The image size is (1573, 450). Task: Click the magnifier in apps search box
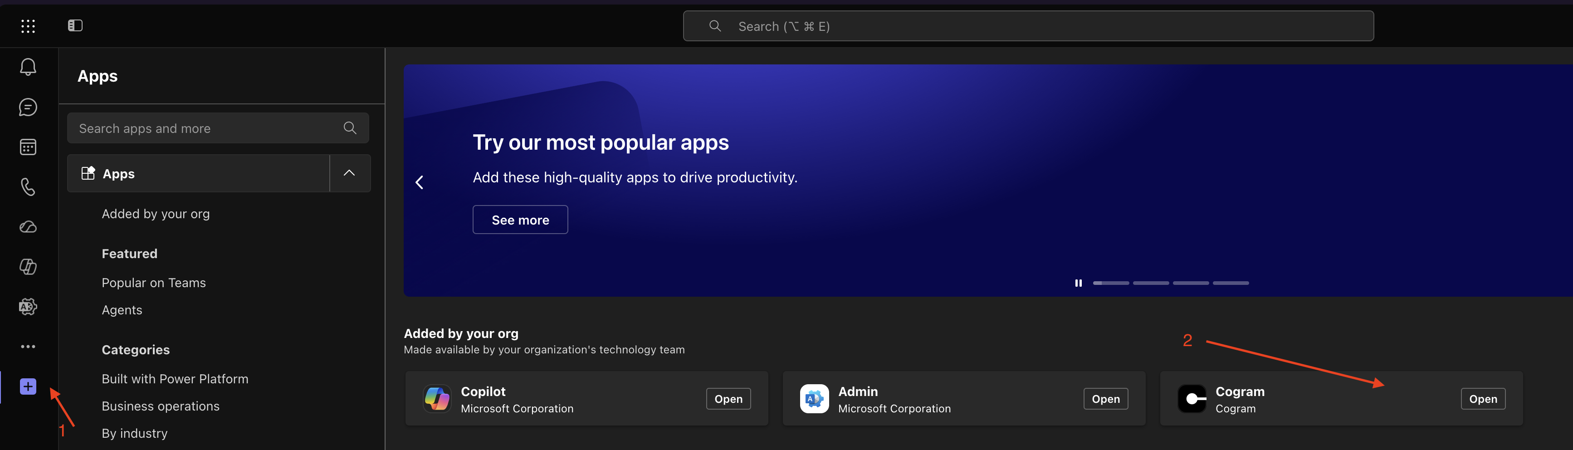(x=350, y=127)
